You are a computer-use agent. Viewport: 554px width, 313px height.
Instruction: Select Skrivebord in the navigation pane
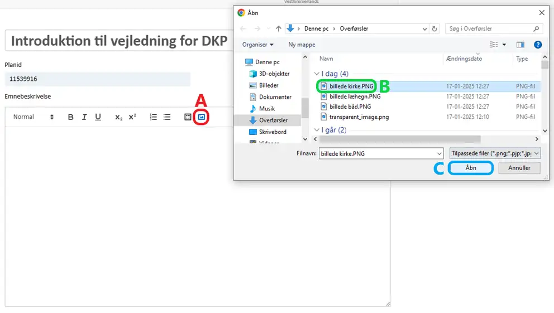(273, 132)
